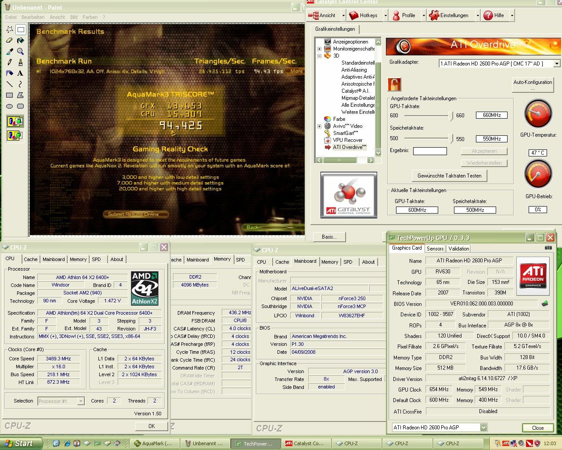Click the Ergebnis result field

coord(430,151)
